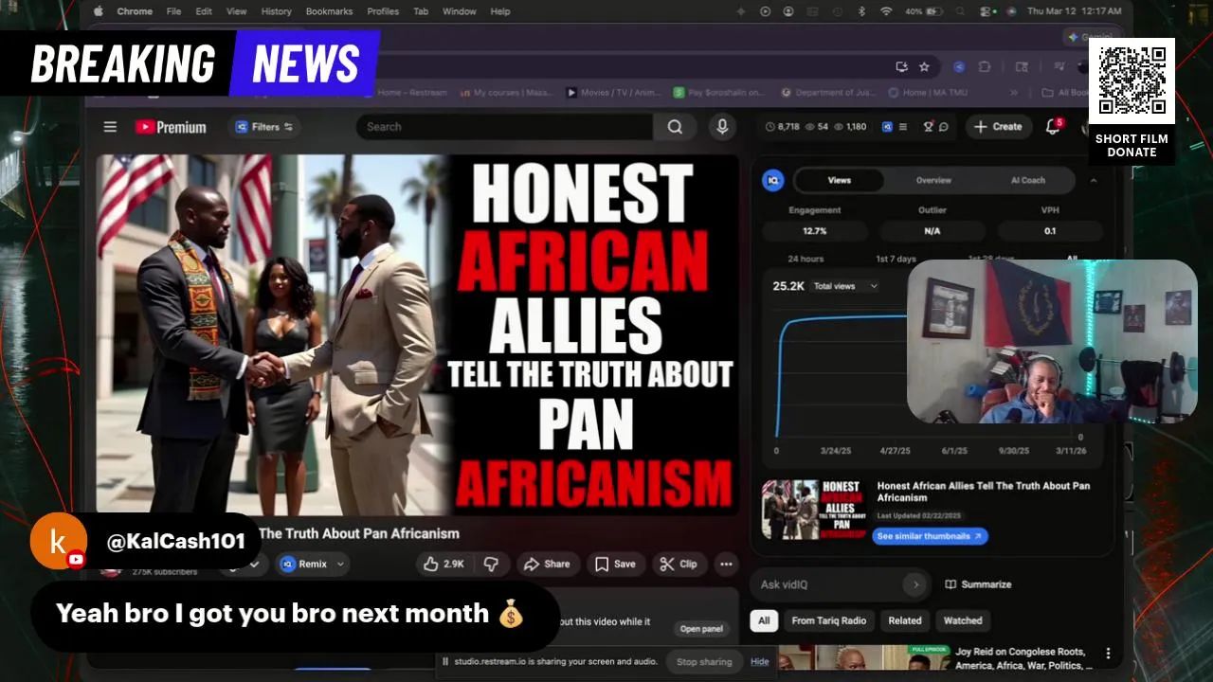The height and width of the screenshot is (682, 1213).
Task: Open the Profiles menu
Action: pyautogui.click(x=383, y=11)
